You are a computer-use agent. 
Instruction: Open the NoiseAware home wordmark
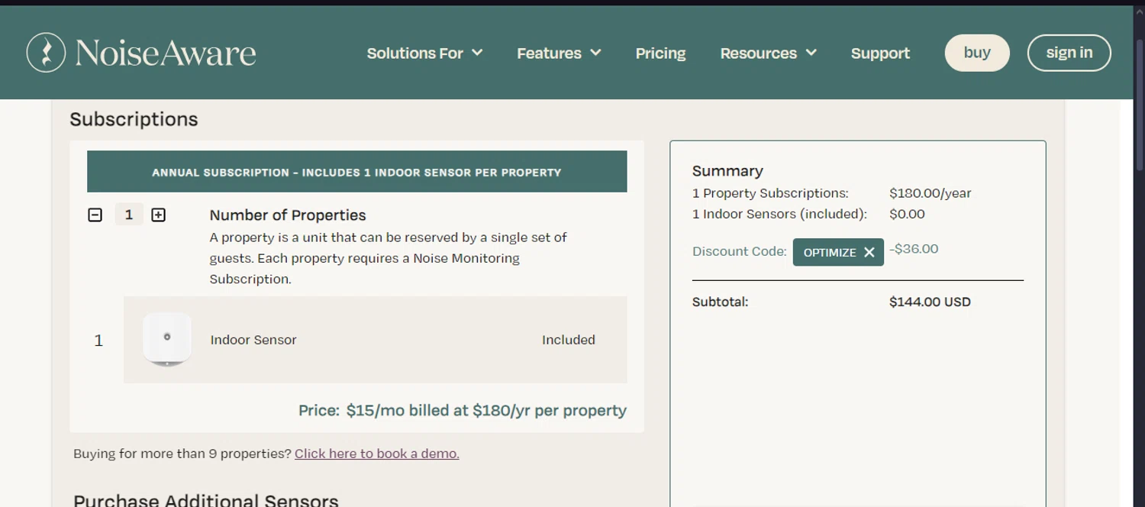click(x=166, y=53)
